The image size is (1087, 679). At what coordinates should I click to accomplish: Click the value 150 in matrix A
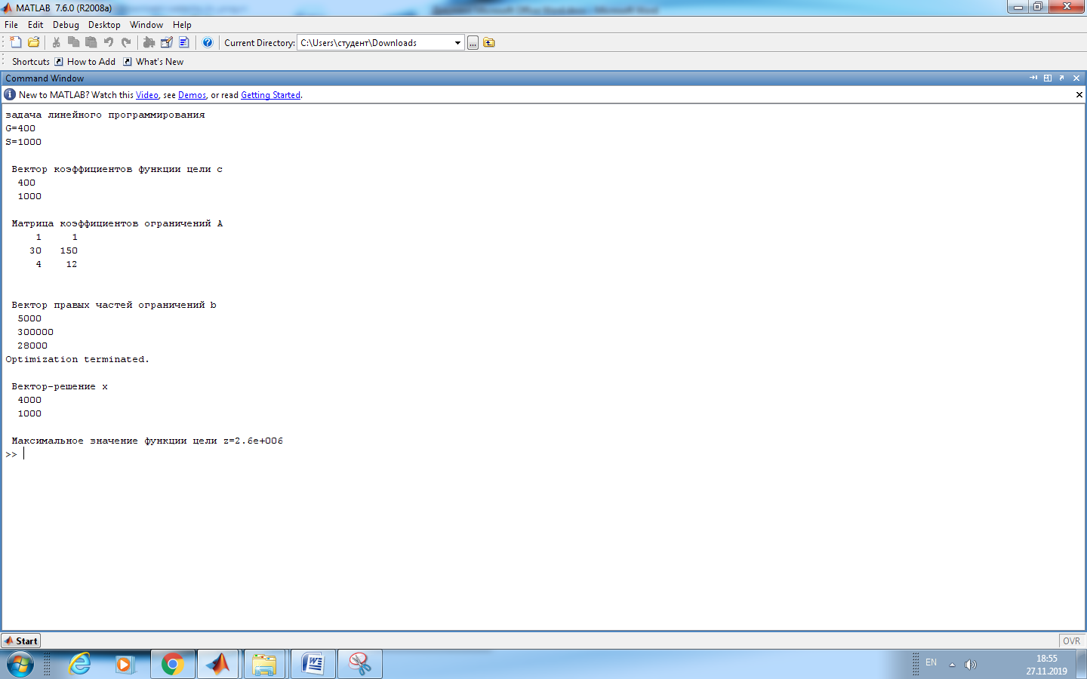click(69, 250)
